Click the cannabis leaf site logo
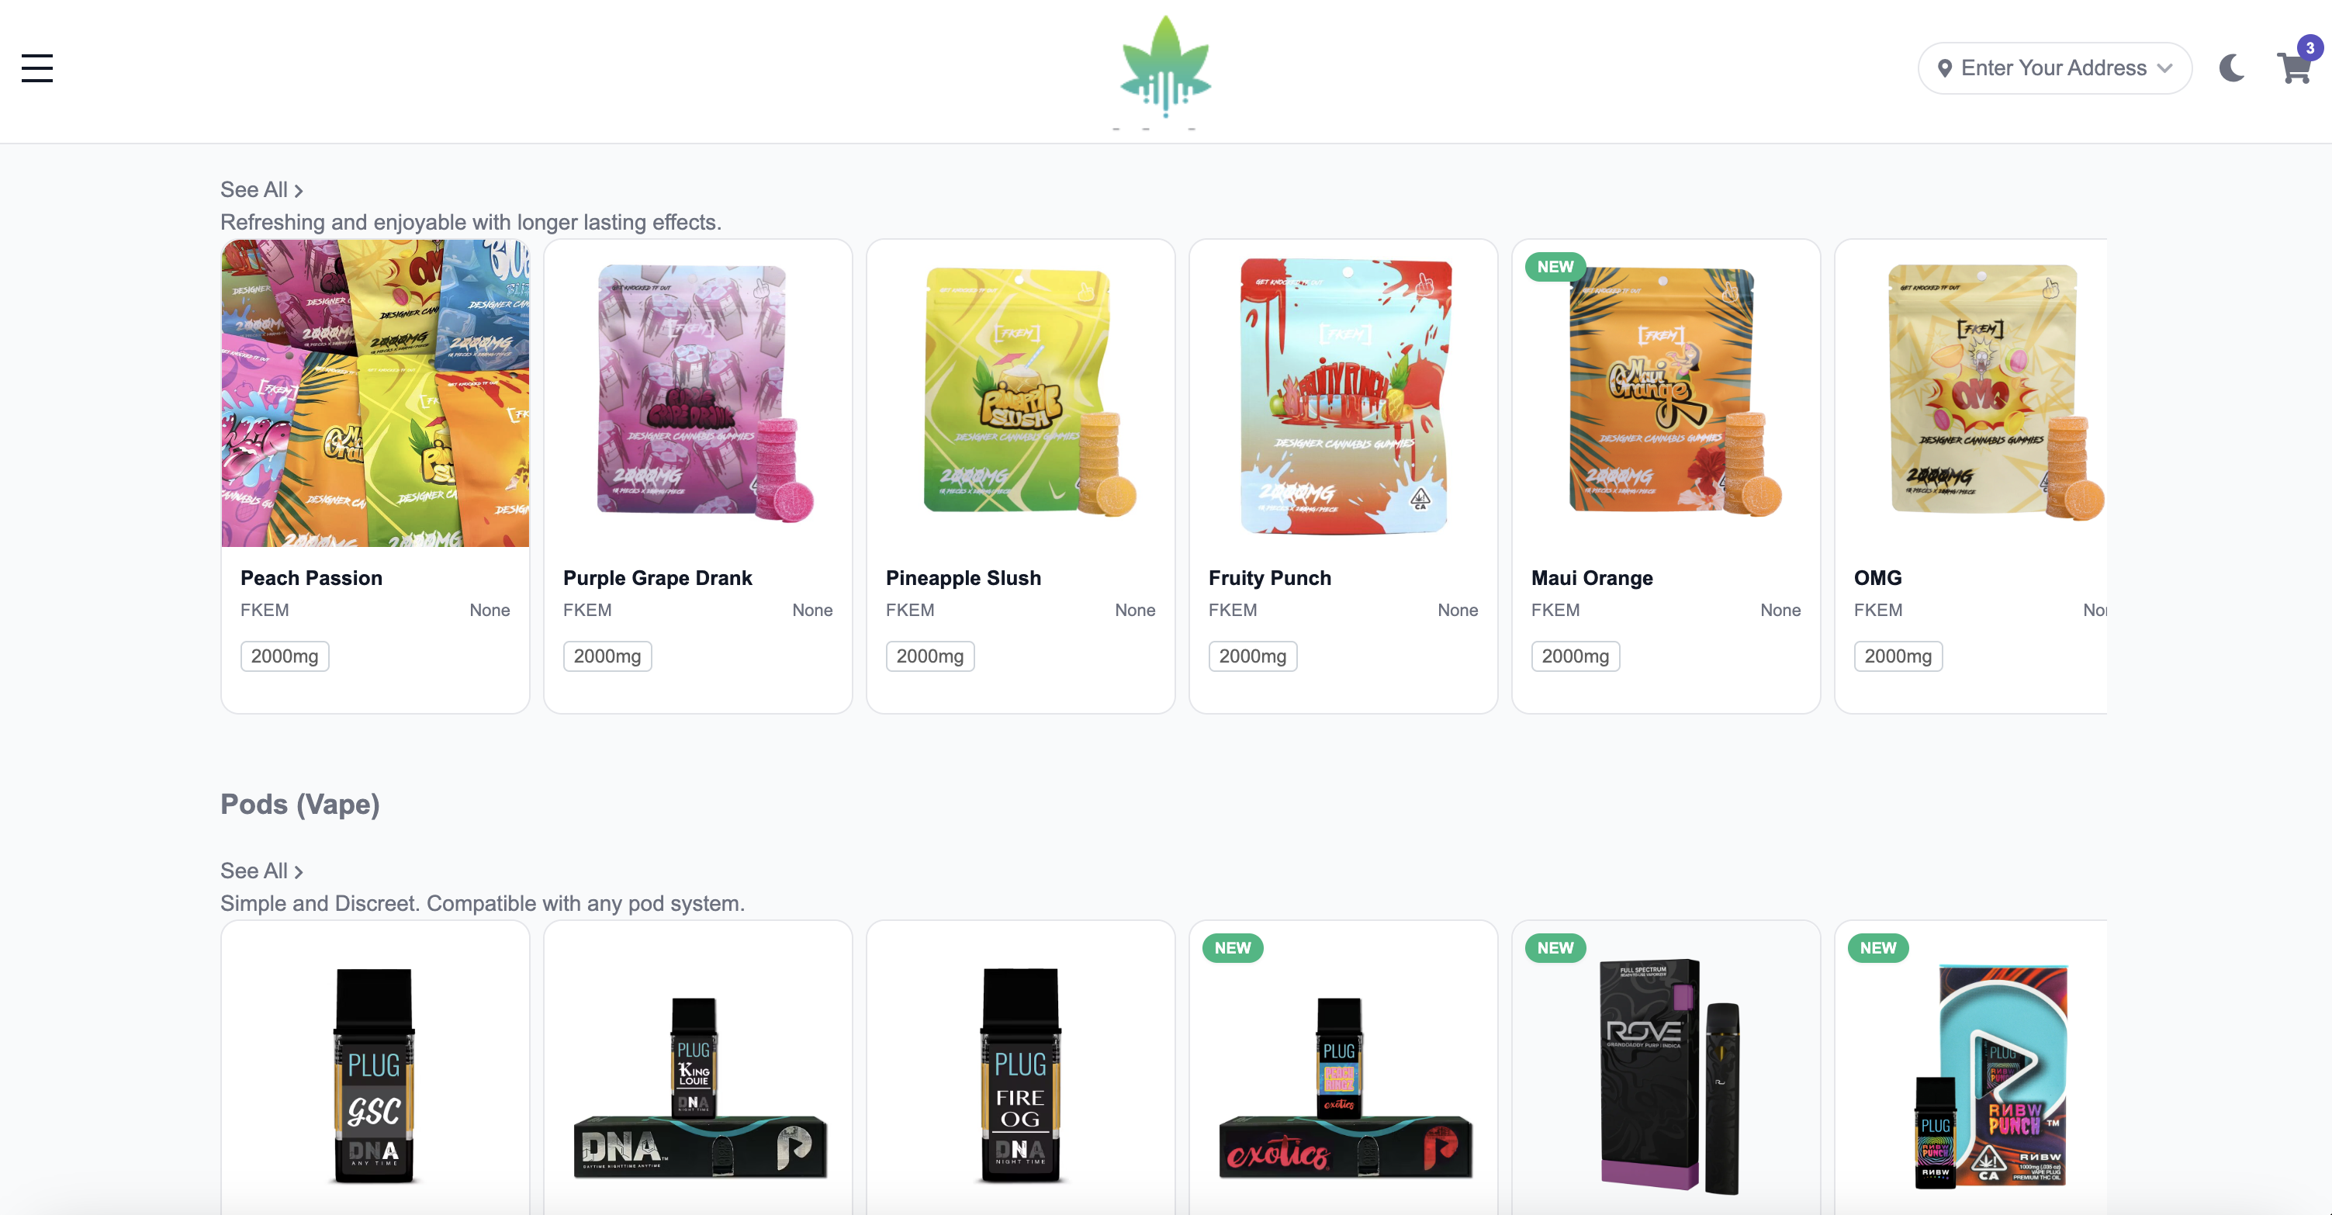 pyautogui.click(x=1165, y=71)
